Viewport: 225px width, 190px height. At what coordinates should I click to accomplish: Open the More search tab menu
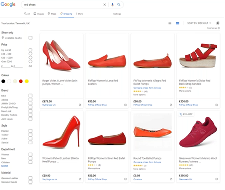click(79, 14)
